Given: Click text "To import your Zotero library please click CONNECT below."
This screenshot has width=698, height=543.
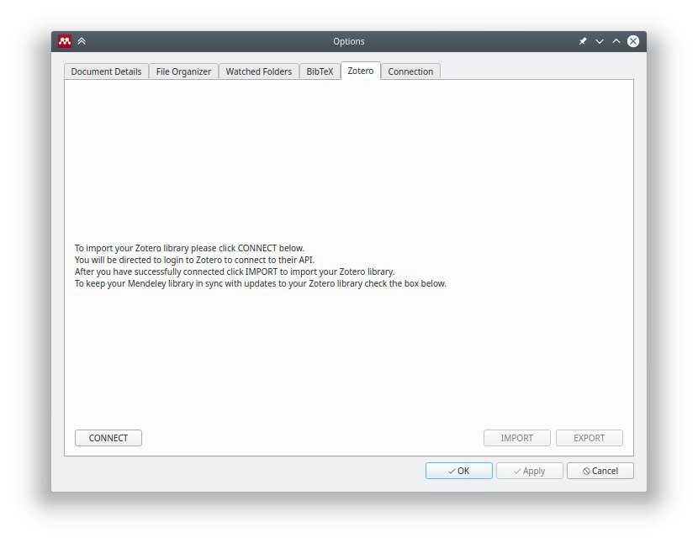Looking at the screenshot, I should (x=189, y=248).
